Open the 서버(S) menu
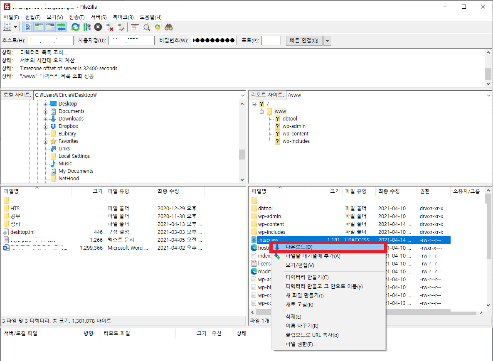This screenshot has height=361, width=493. (98, 17)
